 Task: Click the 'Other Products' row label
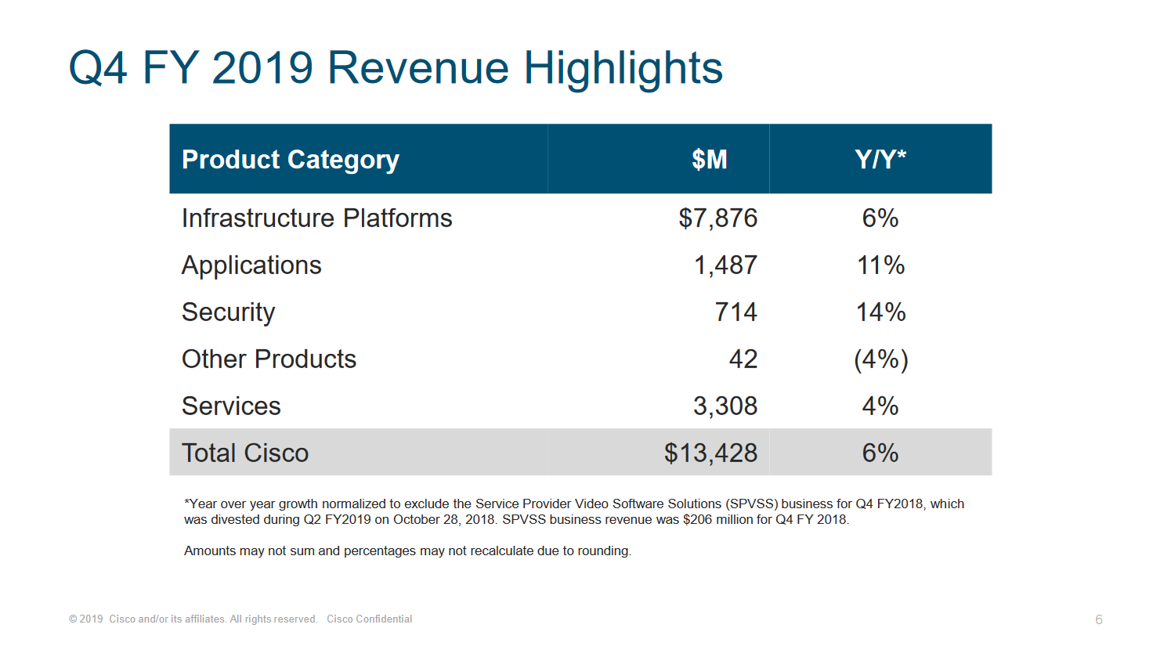[x=269, y=359]
